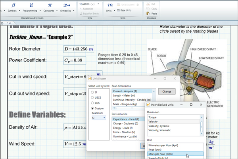This screenshot has width=238, height=159.
Task: Click the Change button
Action: 167,91
